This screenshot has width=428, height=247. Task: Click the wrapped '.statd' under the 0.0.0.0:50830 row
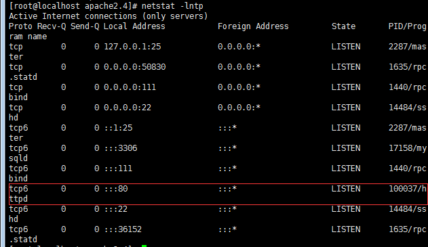(23, 77)
